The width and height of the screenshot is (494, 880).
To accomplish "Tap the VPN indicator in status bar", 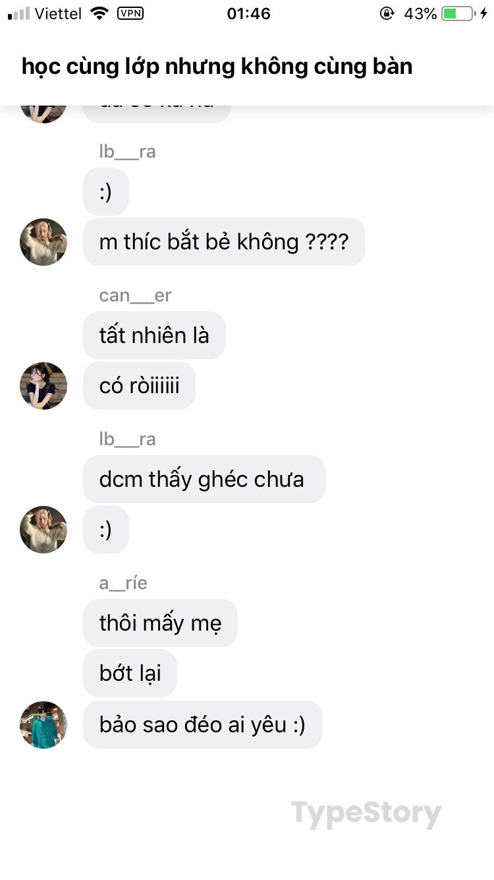I will 130,13.
